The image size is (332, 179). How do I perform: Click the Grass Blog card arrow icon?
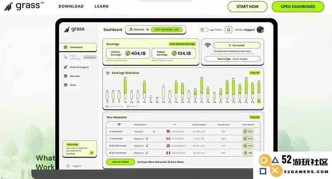pyautogui.click(x=91, y=152)
